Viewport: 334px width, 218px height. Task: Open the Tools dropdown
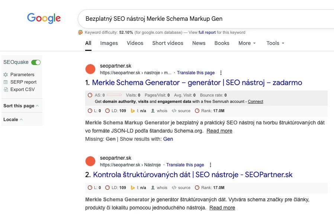coord(275,43)
